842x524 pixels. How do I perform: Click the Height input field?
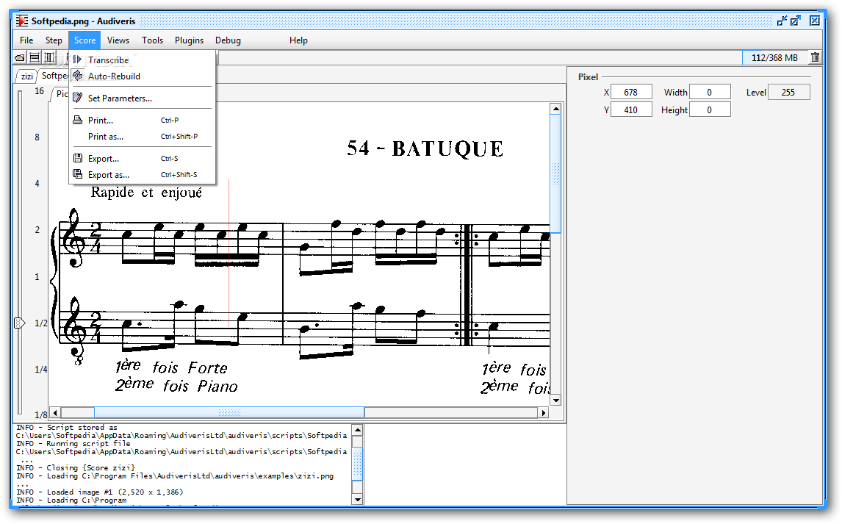coord(709,110)
